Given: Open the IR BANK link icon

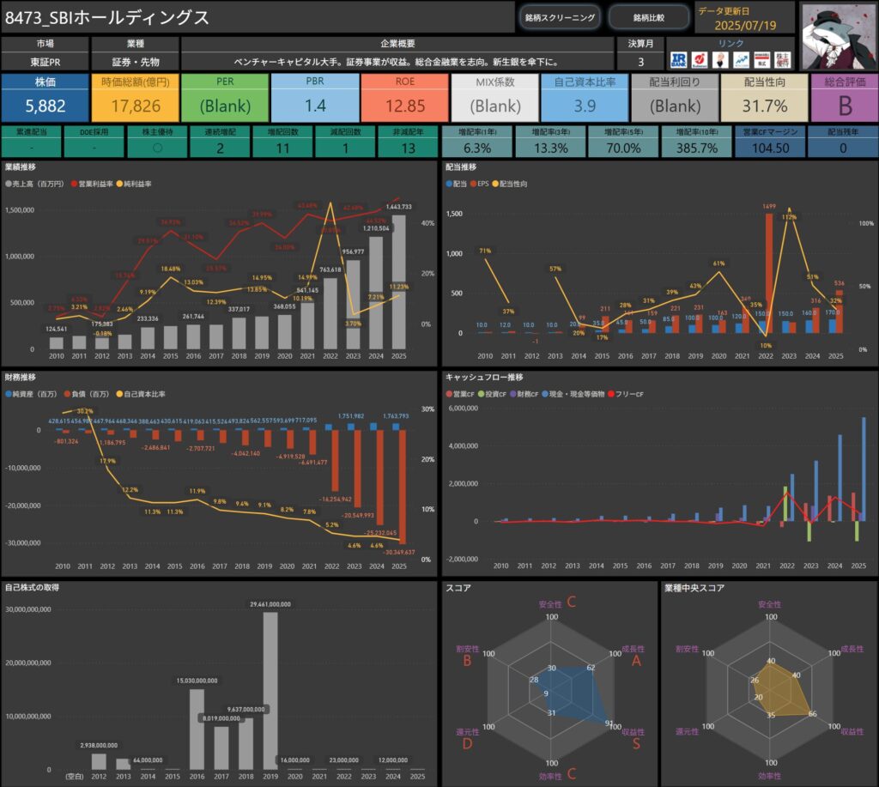Looking at the screenshot, I should pos(678,60).
